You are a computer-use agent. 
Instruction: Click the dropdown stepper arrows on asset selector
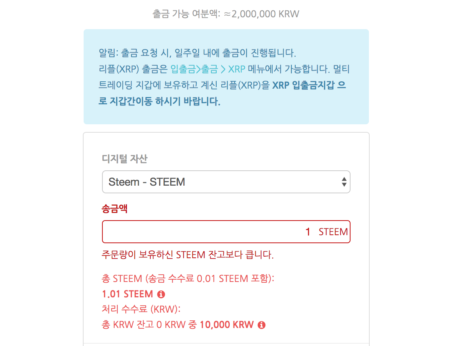[344, 181]
